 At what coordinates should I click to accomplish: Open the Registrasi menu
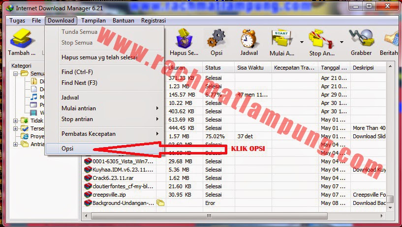[154, 21]
